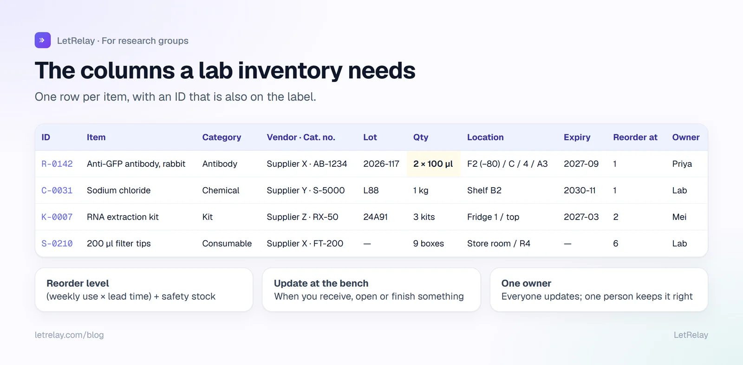Select the location F2 (−80) / C / 4 / A3
This screenshot has height=365, width=743.
point(508,164)
